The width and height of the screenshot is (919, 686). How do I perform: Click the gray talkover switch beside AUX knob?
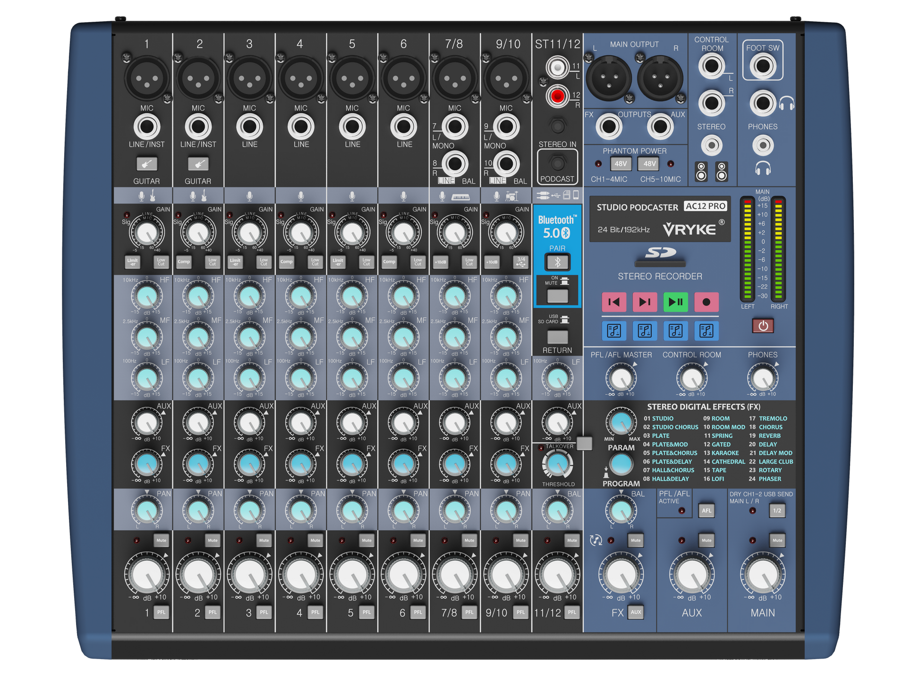tap(585, 443)
